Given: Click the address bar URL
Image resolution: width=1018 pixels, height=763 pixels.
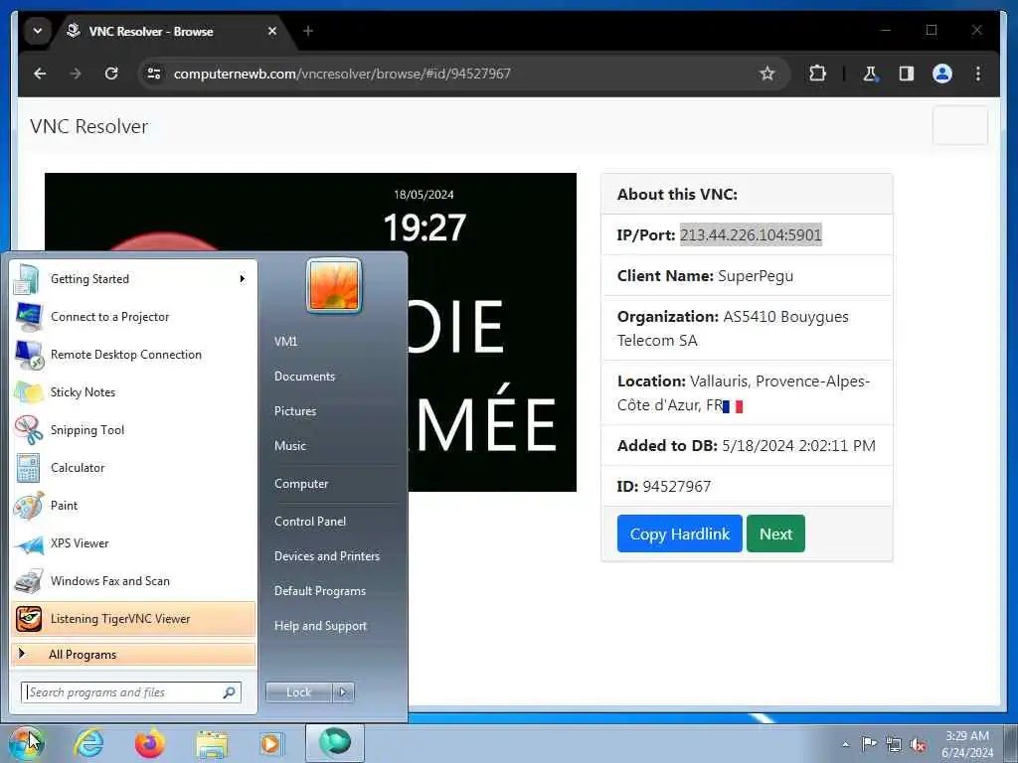Looking at the screenshot, I should [342, 74].
